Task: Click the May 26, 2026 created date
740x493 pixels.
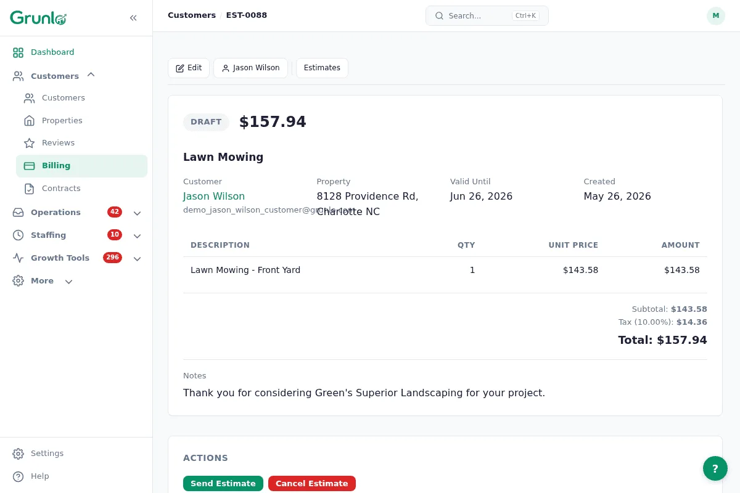Action: coord(617,197)
